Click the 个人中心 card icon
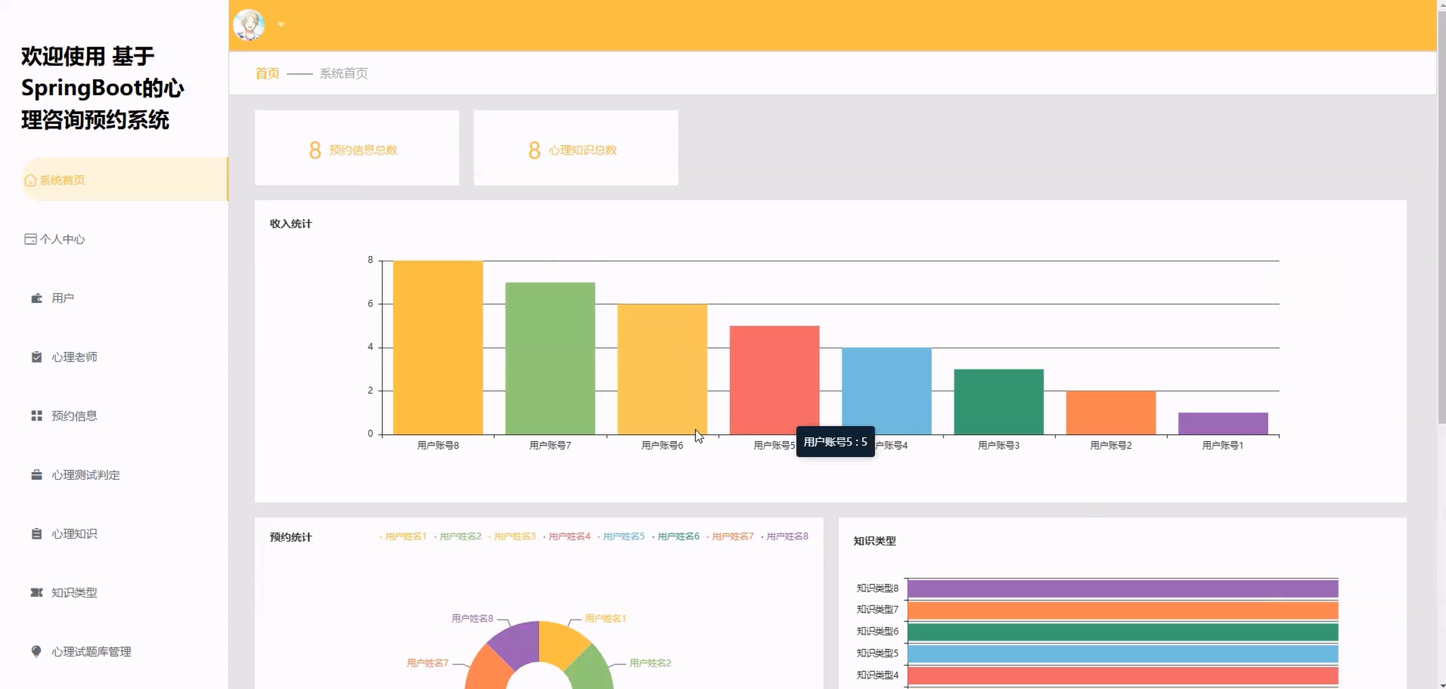 (x=30, y=239)
